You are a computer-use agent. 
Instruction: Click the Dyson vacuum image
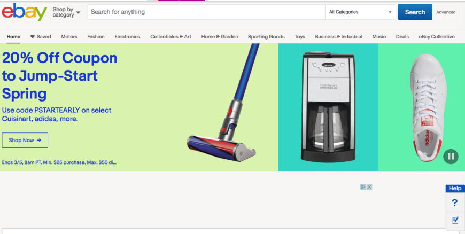(224, 104)
